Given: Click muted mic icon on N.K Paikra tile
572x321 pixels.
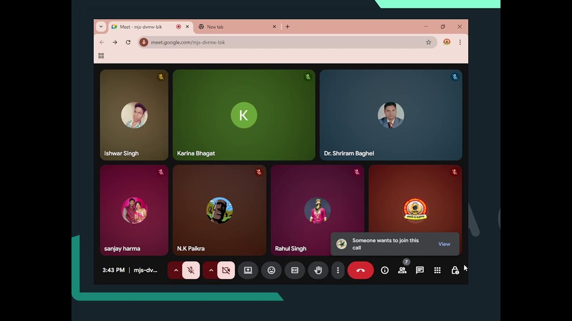Looking at the screenshot, I should (259, 172).
